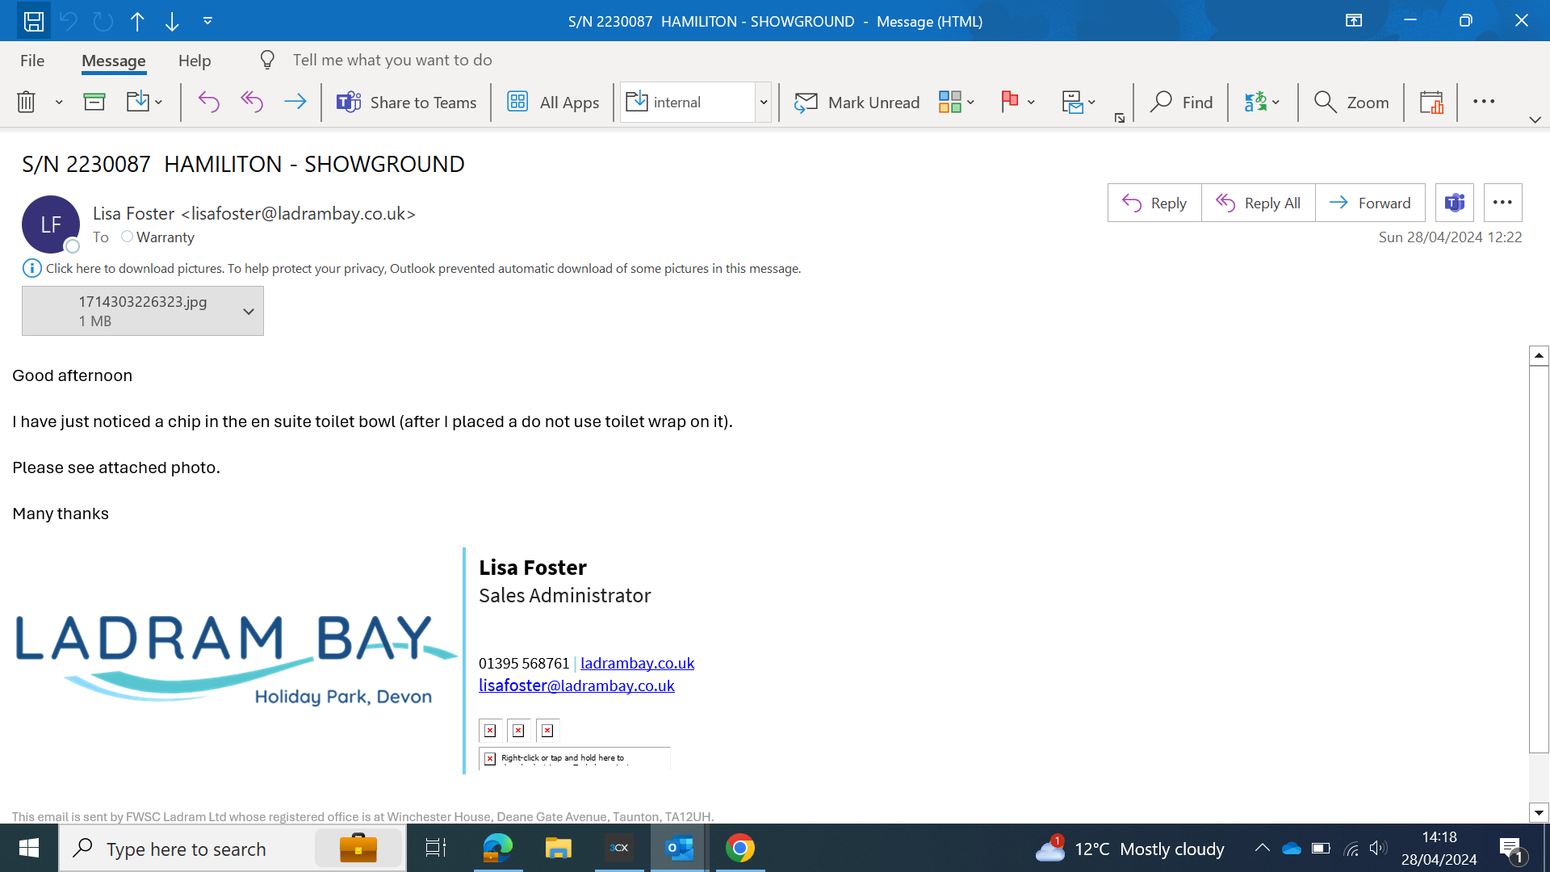Image resolution: width=1550 pixels, height=872 pixels.
Task: Click the Archive icon in ribbon
Action: click(94, 103)
